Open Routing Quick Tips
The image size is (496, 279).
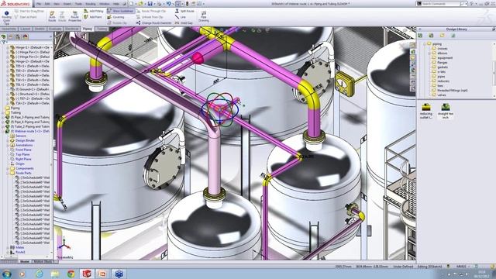tap(6, 17)
